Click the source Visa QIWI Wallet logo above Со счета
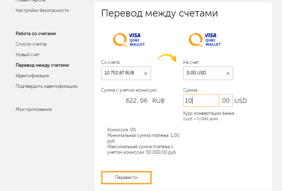Screen dimensions: 282x191 [129, 40]
